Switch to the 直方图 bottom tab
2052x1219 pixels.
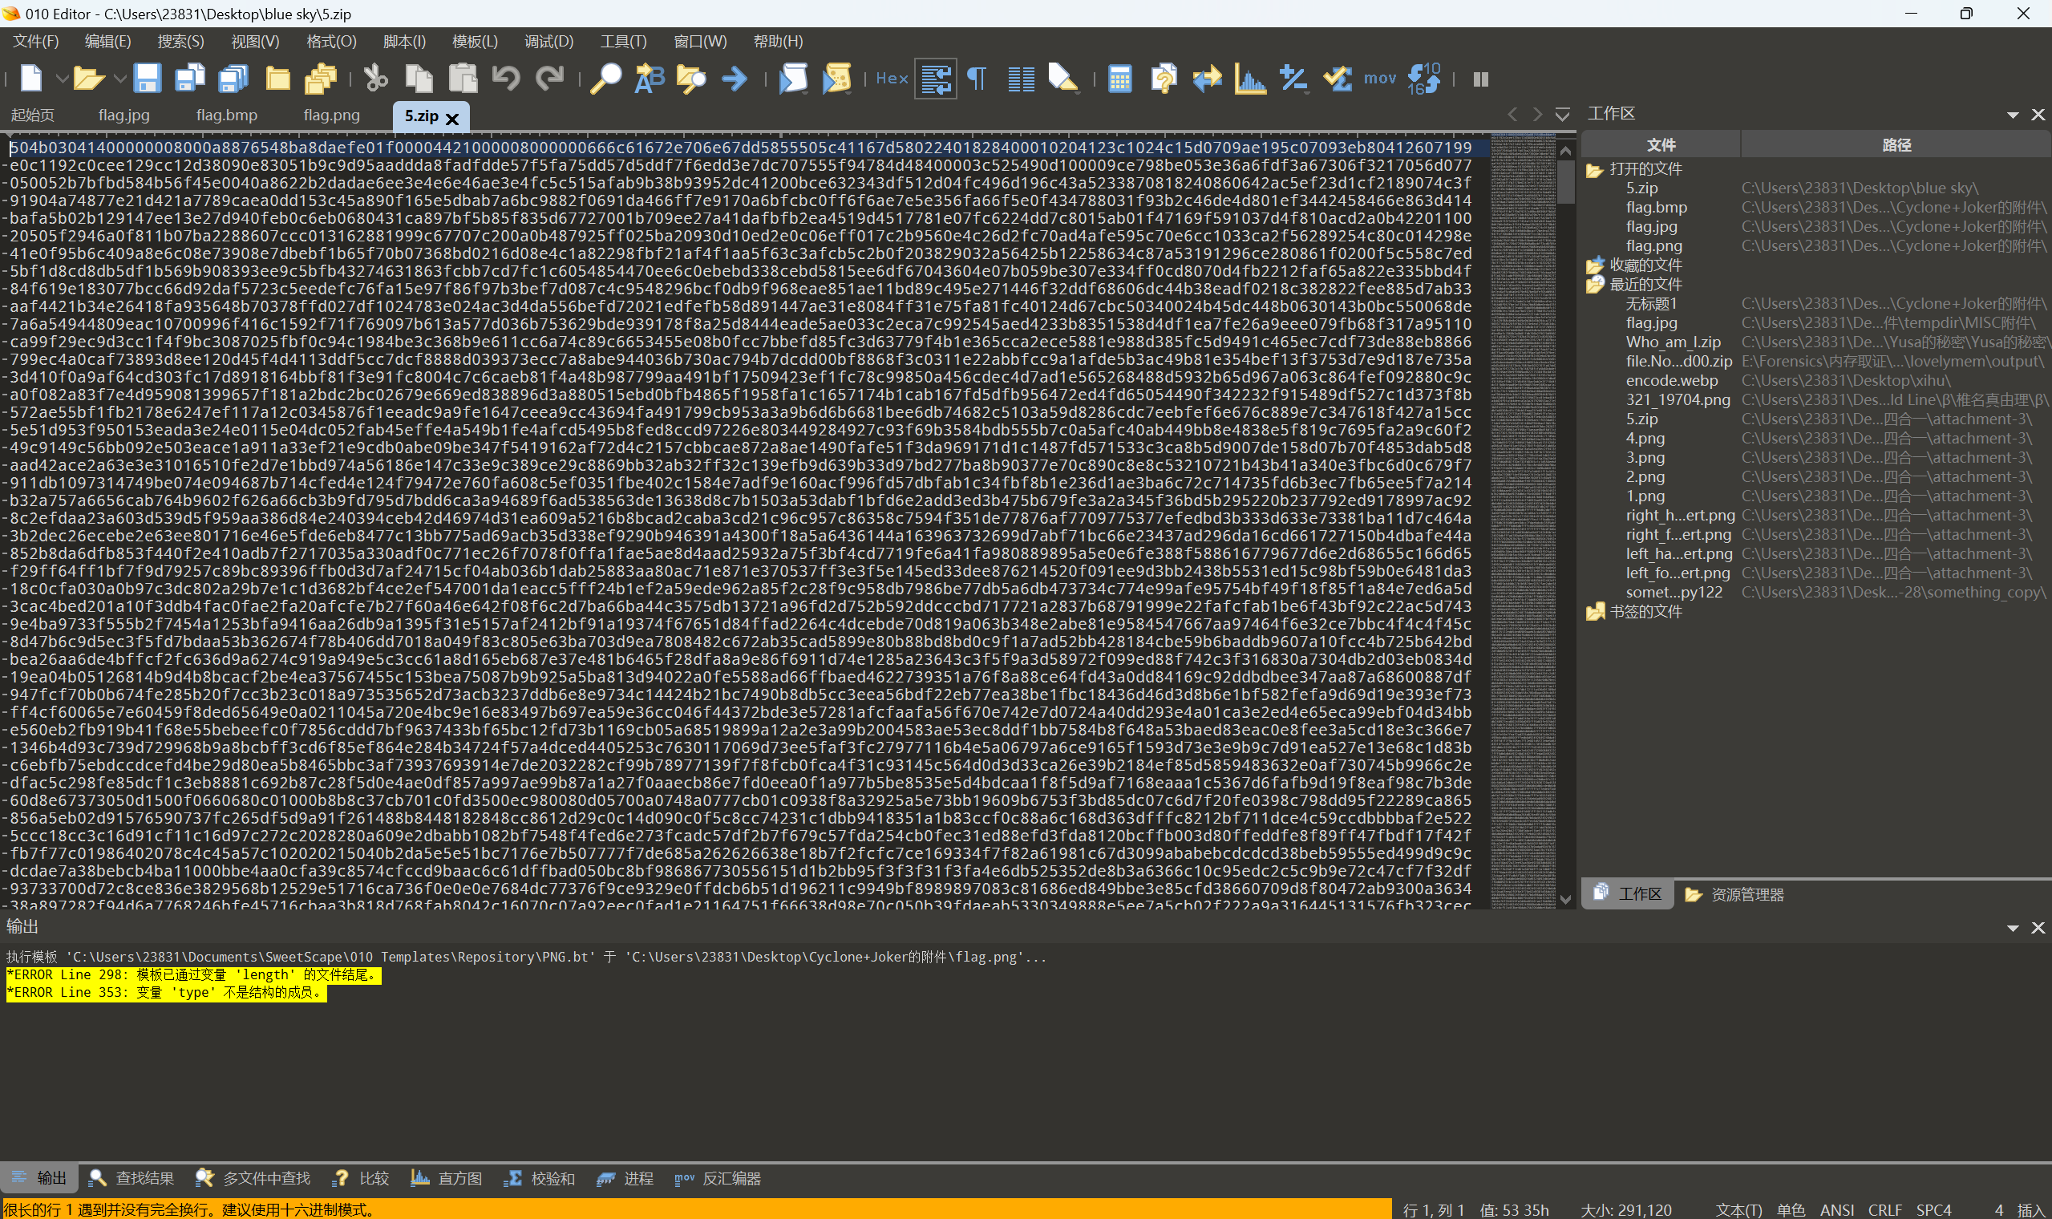pos(446,1178)
